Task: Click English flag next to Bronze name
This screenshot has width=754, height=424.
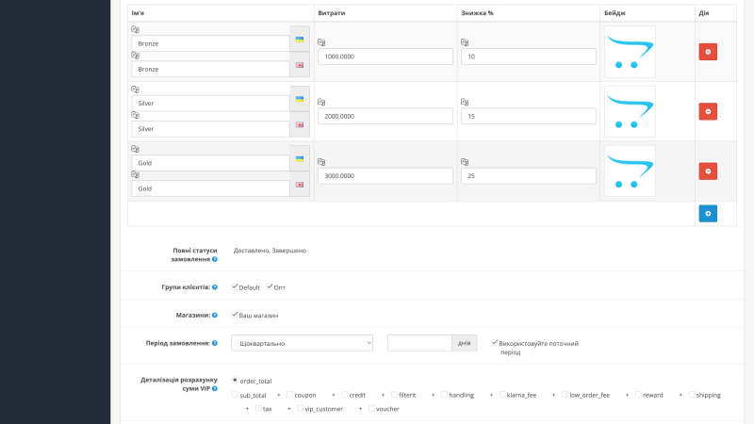Action: coord(300,65)
